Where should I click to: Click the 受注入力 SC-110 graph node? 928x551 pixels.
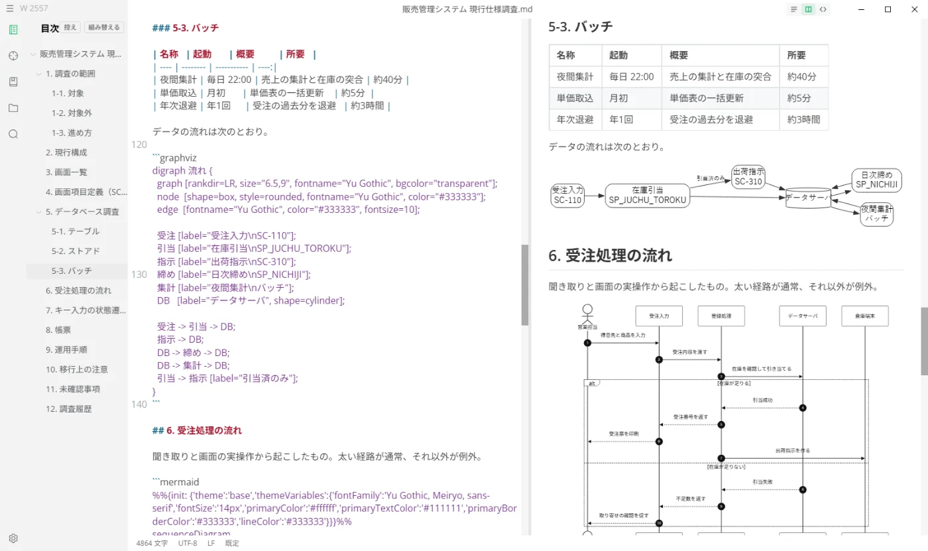(x=567, y=194)
